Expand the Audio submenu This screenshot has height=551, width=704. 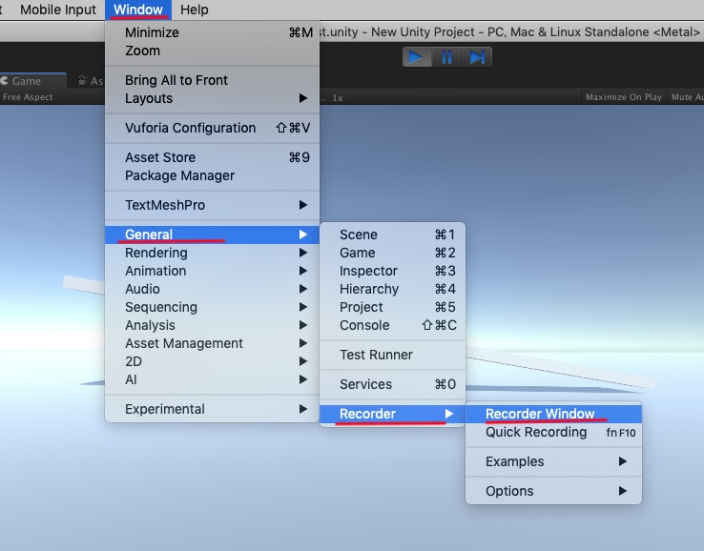coord(212,289)
